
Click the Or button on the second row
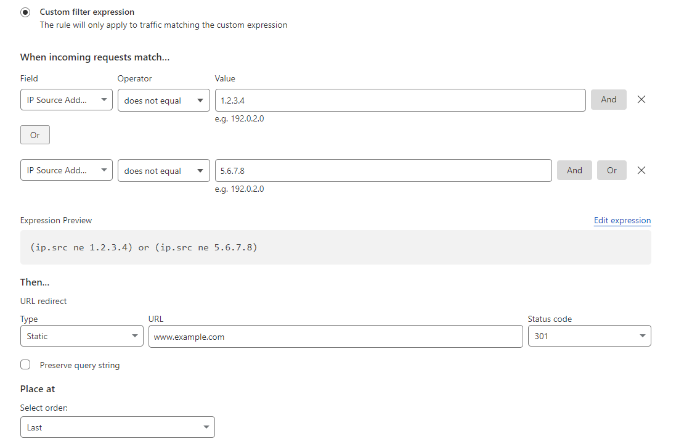pyautogui.click(x=611, y=170)
